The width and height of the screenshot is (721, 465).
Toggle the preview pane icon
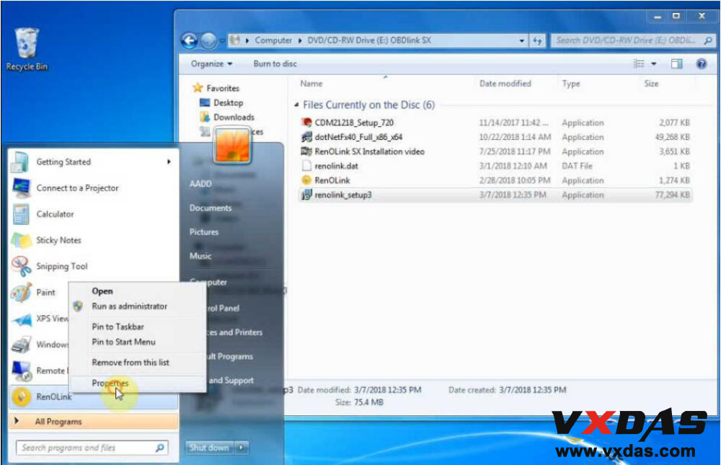tap(676, 63)
